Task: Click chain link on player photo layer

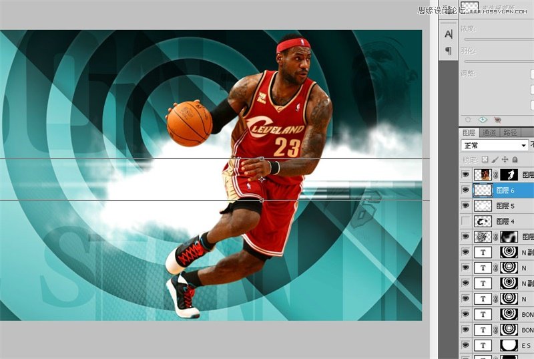Action: 496,175
